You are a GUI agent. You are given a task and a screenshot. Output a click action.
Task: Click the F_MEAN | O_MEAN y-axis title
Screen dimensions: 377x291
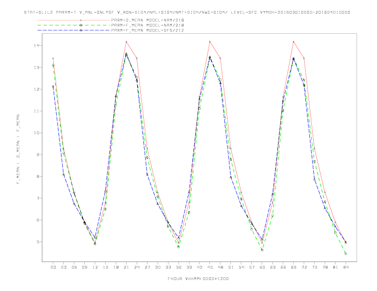pyautogui.click(x=18, y=149)
